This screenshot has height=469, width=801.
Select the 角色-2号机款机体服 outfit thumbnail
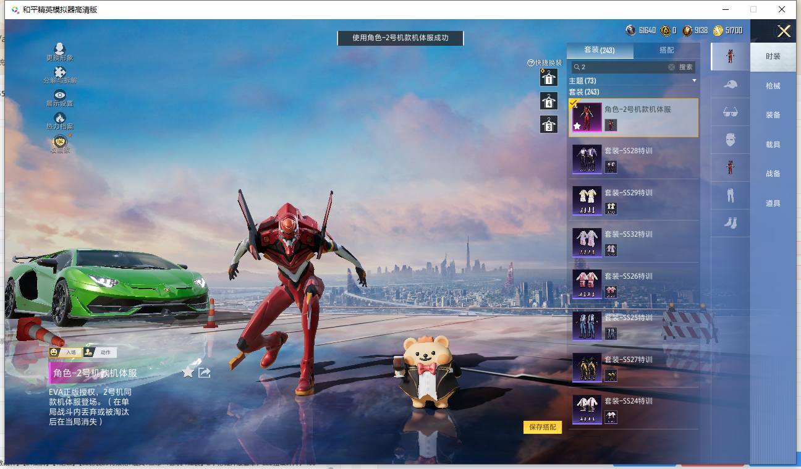point(587,117)
